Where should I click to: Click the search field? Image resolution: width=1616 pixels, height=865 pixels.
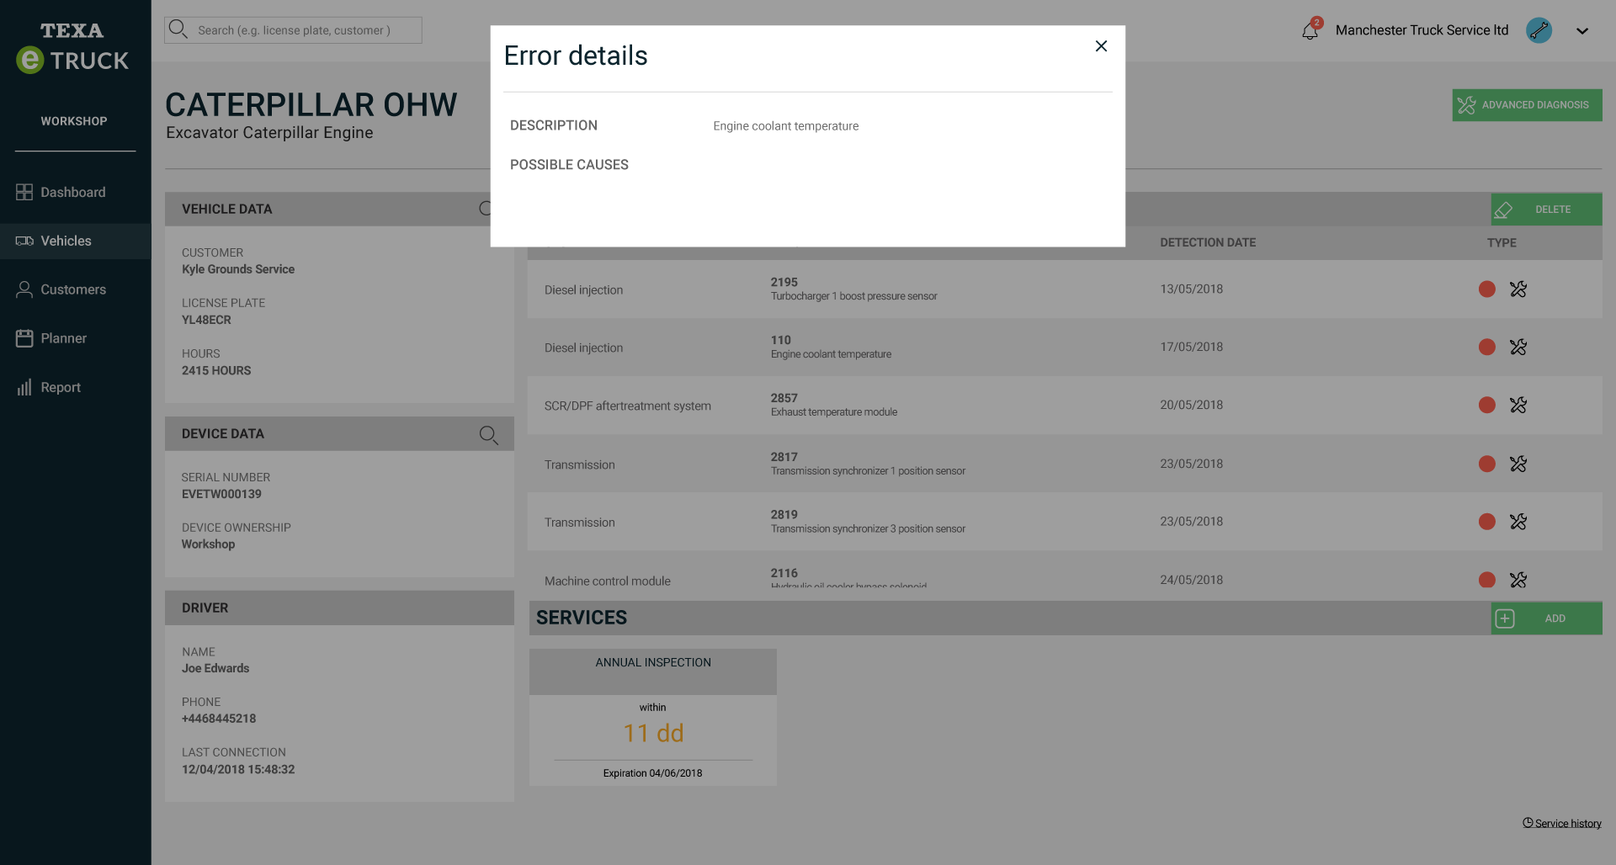tap(293, 30)
